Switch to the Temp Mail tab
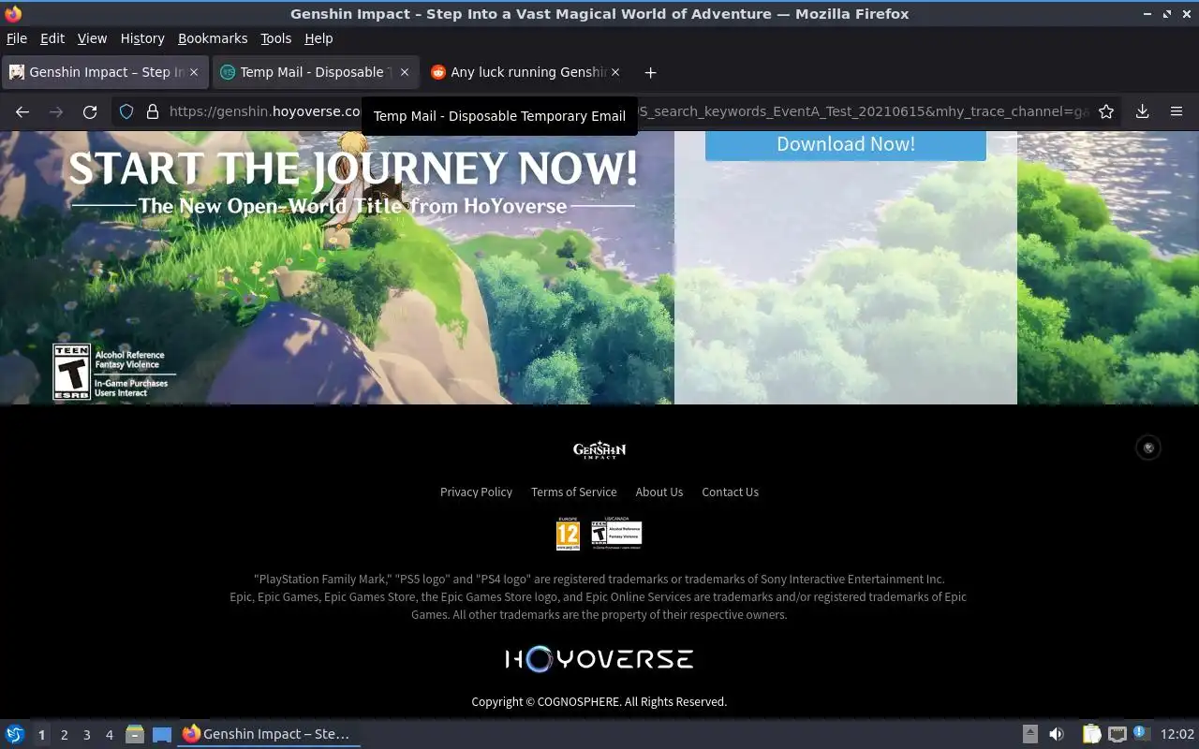 point(316,72)
